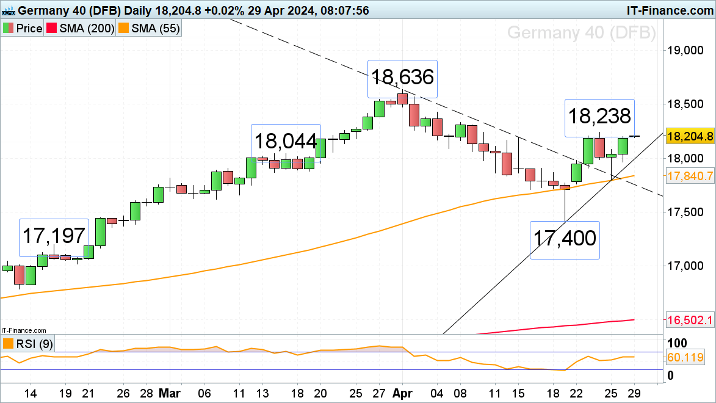Click the red candle at the 18,636 peak
This screenshot has width=716, height=403.
[402, 98]
